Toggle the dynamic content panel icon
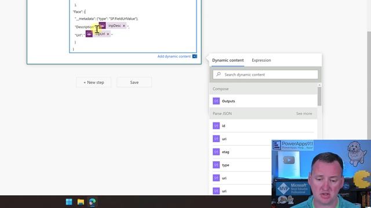 tap(195, 57)
